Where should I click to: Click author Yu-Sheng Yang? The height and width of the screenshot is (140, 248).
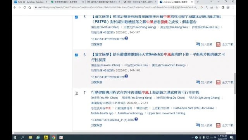point(137,98)
